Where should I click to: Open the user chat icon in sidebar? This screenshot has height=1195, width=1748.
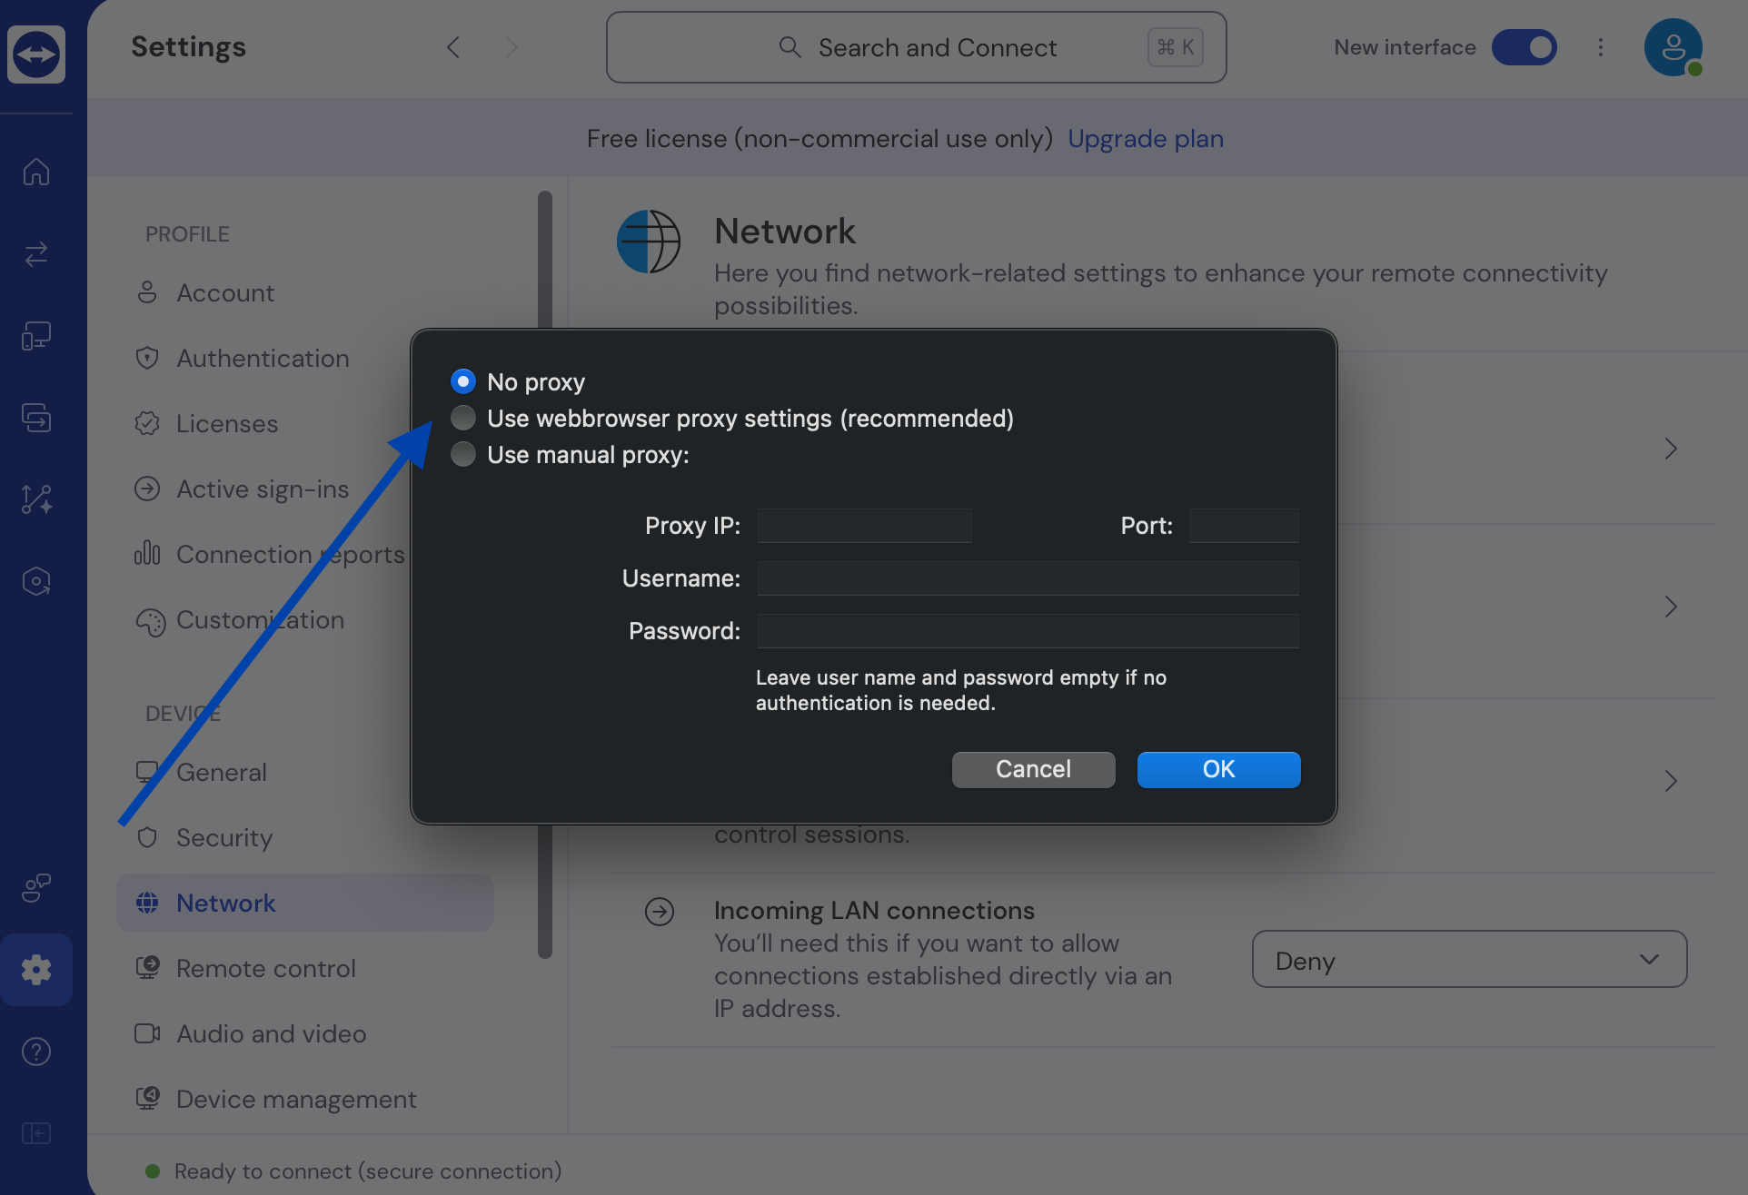[36, 887]
